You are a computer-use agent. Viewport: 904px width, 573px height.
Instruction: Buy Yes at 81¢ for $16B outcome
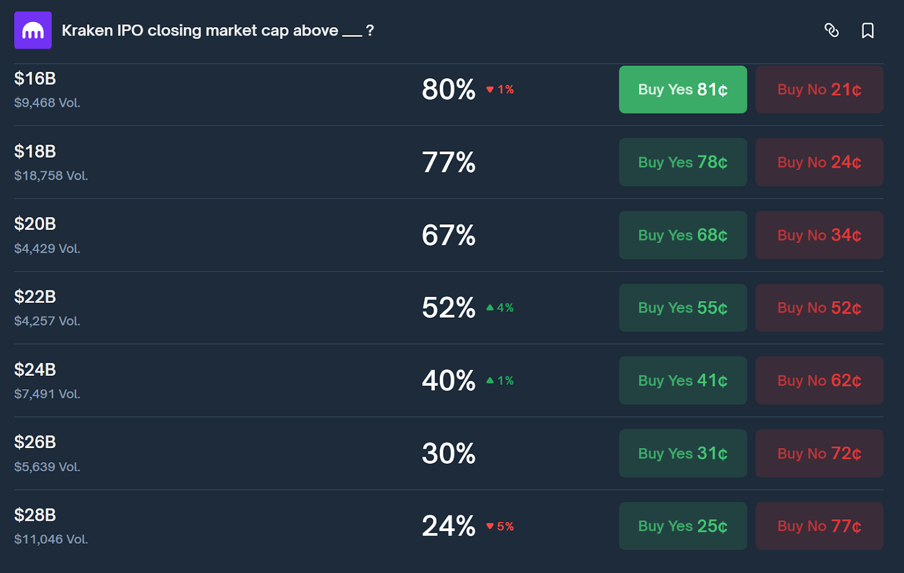683,89
